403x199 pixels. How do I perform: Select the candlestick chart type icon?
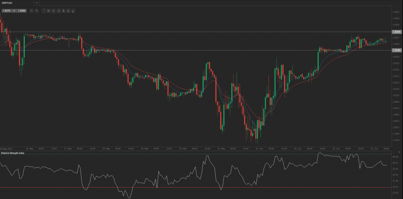click(x=48, y=11)
